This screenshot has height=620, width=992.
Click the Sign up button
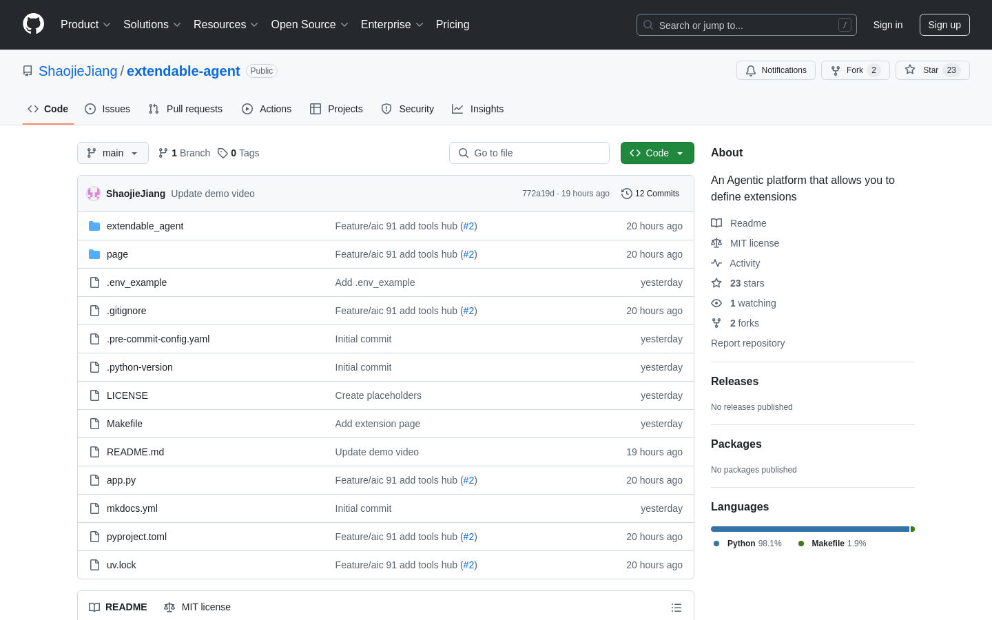(x=944, y=25)
